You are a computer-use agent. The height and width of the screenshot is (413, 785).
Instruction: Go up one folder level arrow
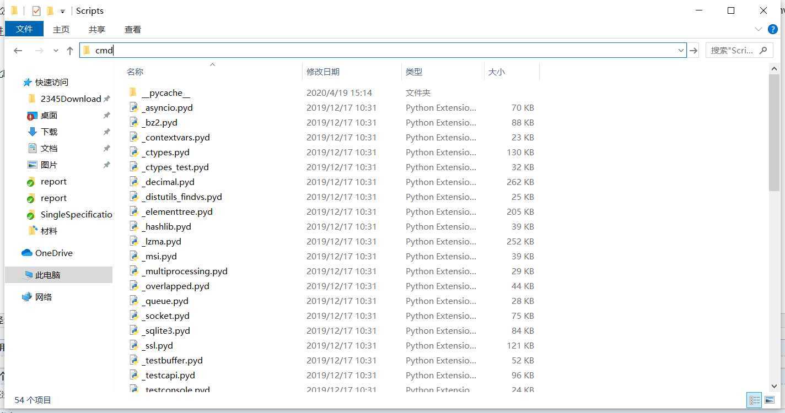coord(70,51)
